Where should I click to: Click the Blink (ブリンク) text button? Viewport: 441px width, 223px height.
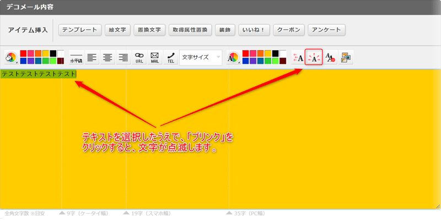pyautogui.click(x=314, y=57)
